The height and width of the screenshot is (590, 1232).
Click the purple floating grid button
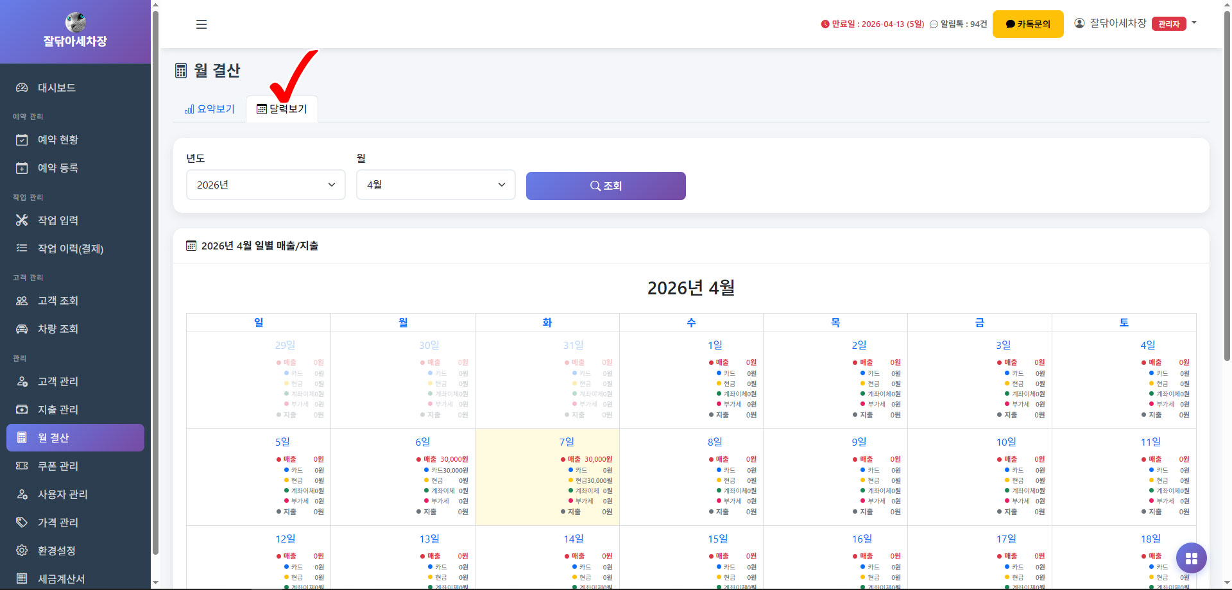tap(1191, 559)
